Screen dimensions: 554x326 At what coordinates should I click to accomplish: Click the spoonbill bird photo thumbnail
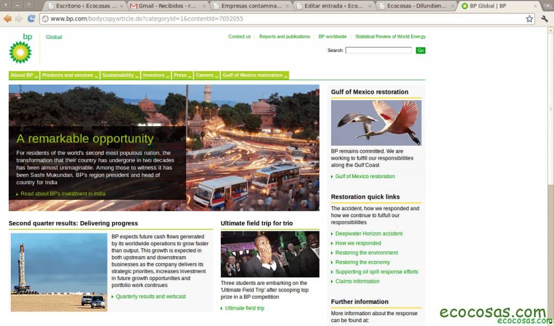(376, 122)
